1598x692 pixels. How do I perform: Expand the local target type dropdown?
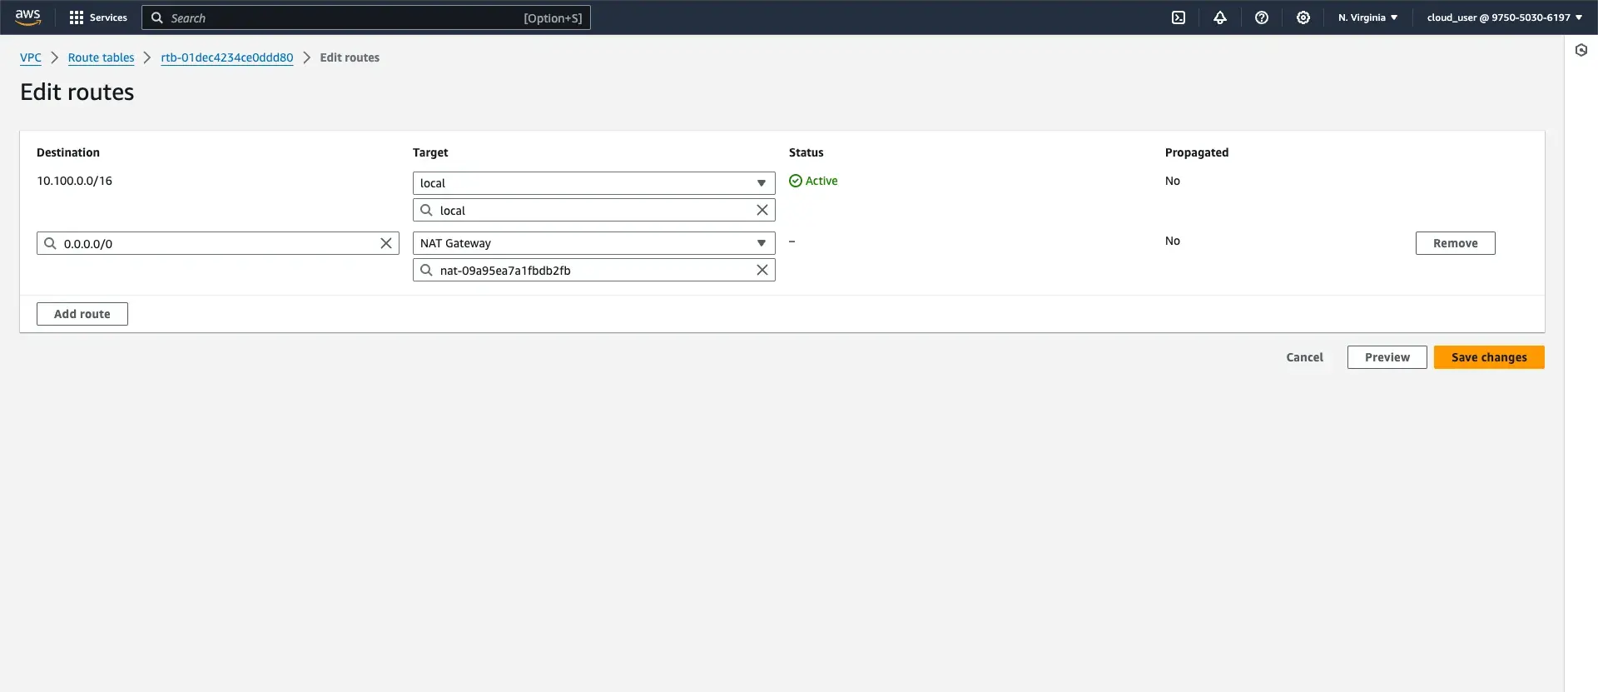(x=594, y=183)
